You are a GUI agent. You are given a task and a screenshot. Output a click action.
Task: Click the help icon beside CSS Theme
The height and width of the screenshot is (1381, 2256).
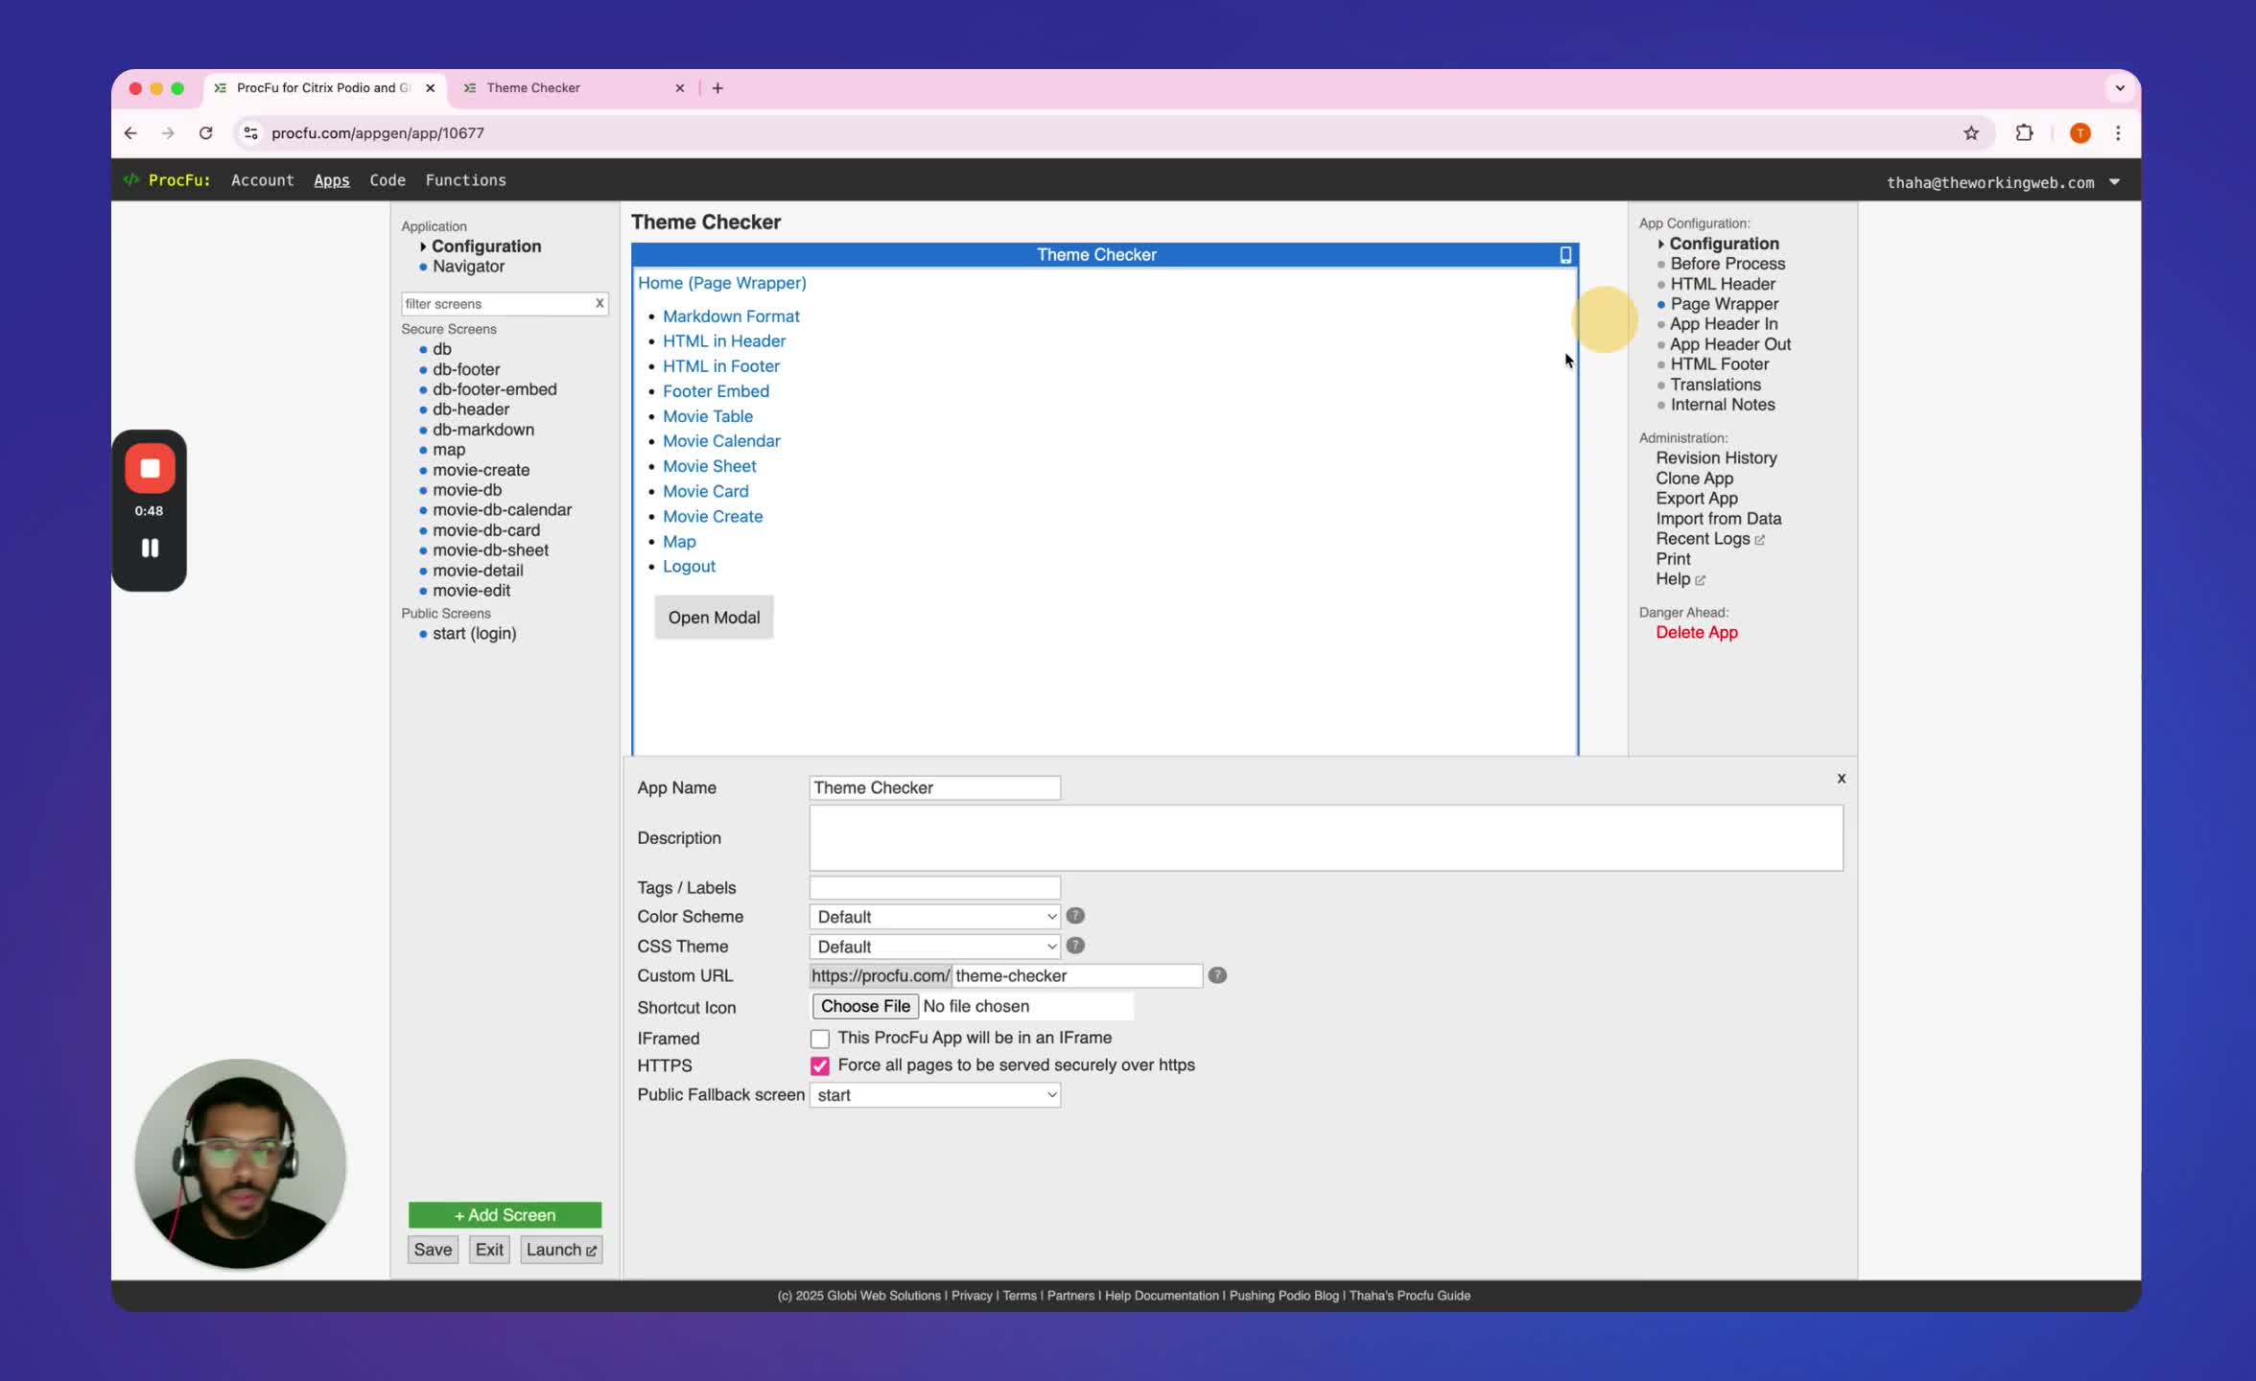tap(1075, 946)
